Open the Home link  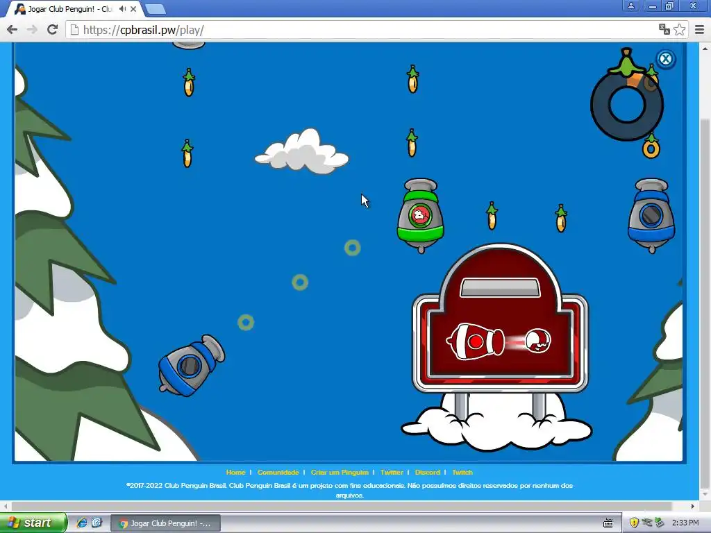coord(235,472)
